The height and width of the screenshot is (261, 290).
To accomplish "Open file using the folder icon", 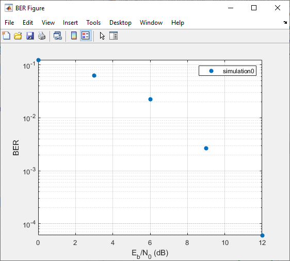I will coord(18,36).
